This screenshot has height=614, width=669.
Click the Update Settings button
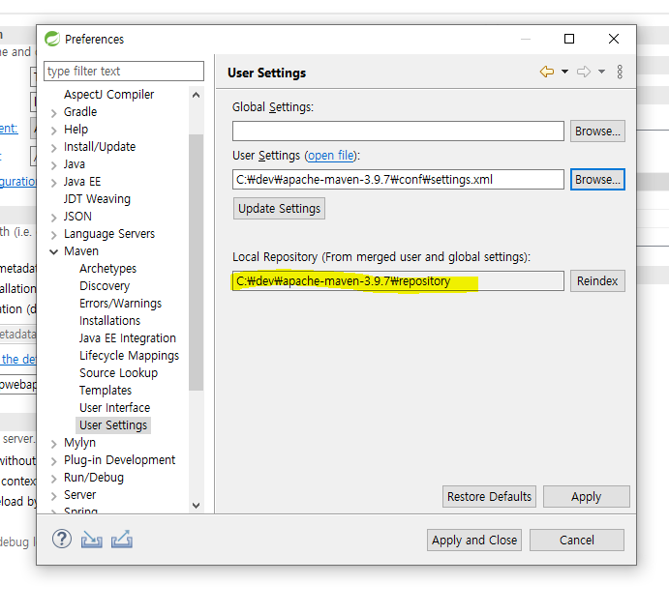279,209
